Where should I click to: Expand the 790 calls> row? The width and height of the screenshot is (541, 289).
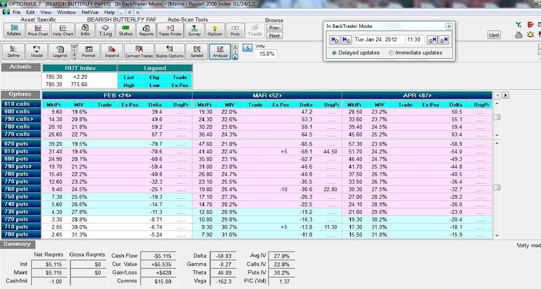(x=21, y=119)
